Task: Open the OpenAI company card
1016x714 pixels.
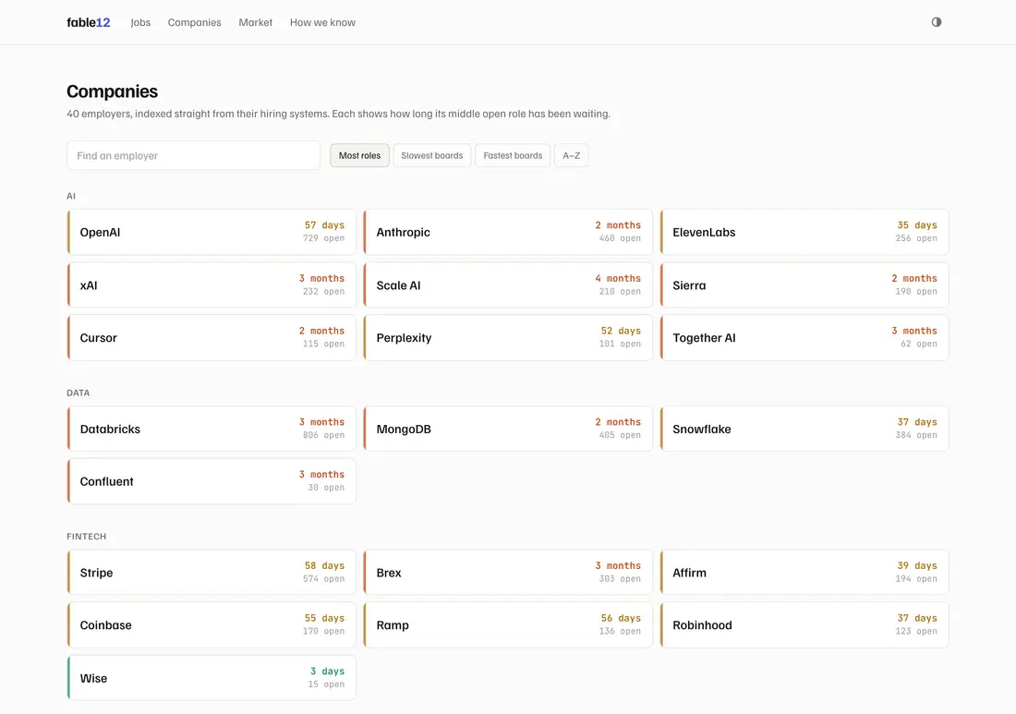Action: pyautogui.click(x=212, y=232)
